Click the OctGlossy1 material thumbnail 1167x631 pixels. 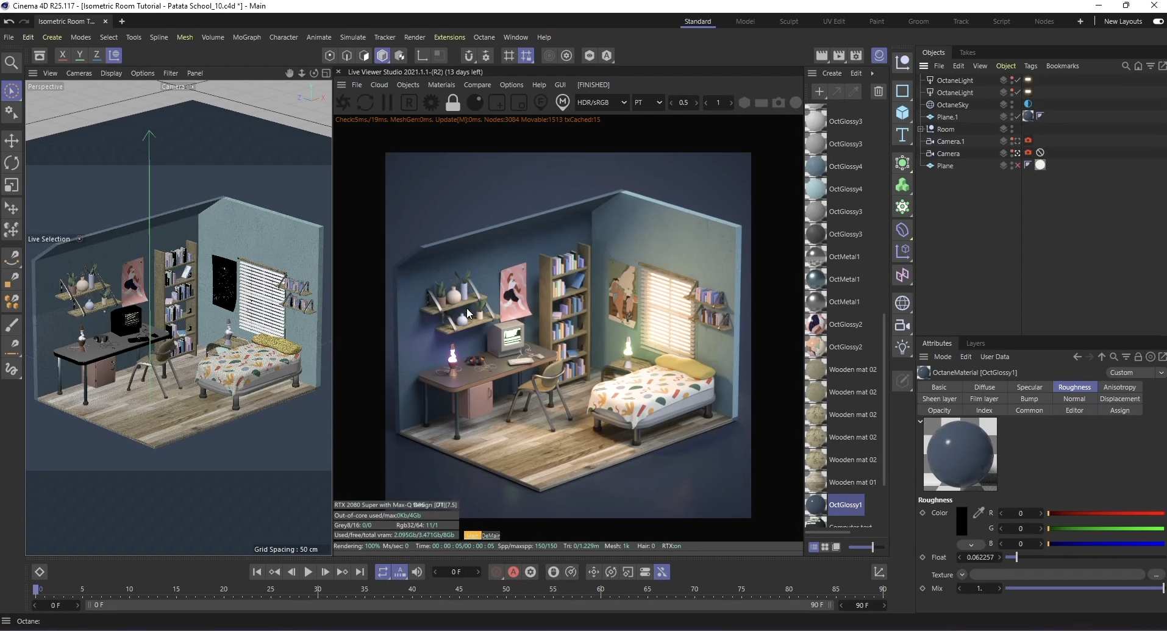[816, 505]
